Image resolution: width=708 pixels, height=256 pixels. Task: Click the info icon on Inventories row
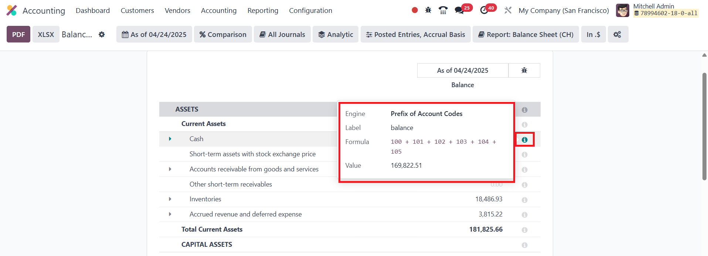click(x=524, y=200)
